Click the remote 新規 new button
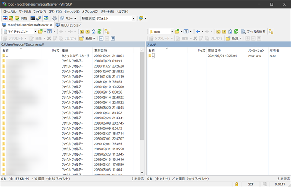The image size is (291, 187). [x=234, y=38]
